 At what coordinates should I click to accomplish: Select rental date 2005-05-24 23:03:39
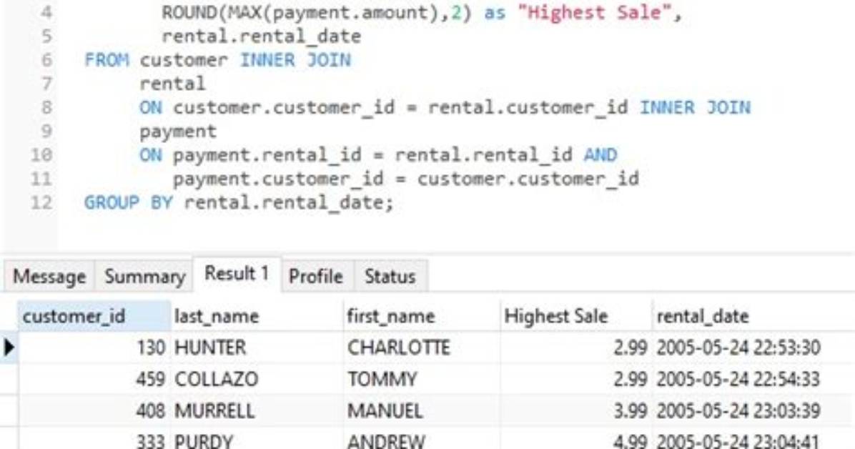point(753,411)
